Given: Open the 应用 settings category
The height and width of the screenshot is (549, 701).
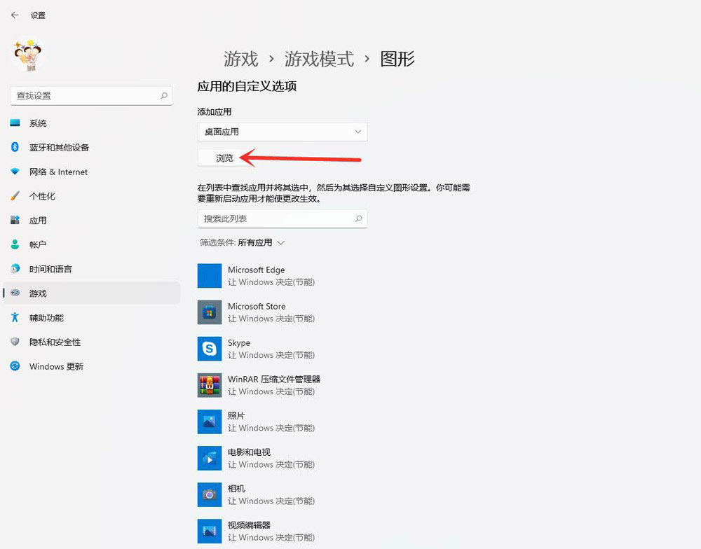Looking at the screenshot, I should (91, 220).
